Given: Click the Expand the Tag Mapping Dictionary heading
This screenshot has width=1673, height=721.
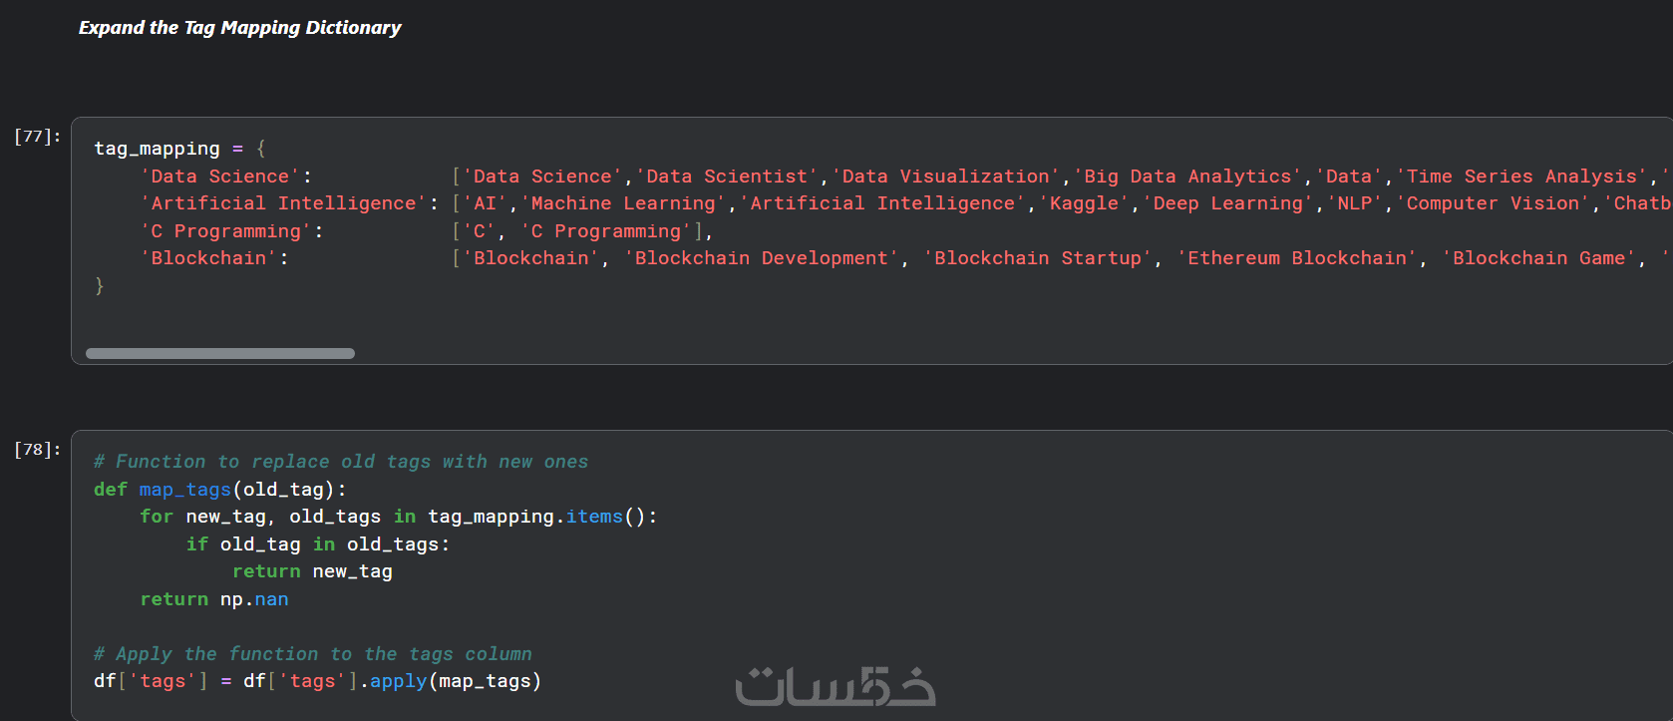Looking at the screenshot, I should click(239, 28).
